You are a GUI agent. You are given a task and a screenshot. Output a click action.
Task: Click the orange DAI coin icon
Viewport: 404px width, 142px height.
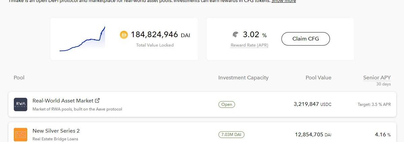124,35
